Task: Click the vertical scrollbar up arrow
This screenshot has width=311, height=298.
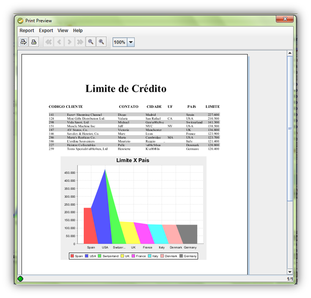Action: 290,53
